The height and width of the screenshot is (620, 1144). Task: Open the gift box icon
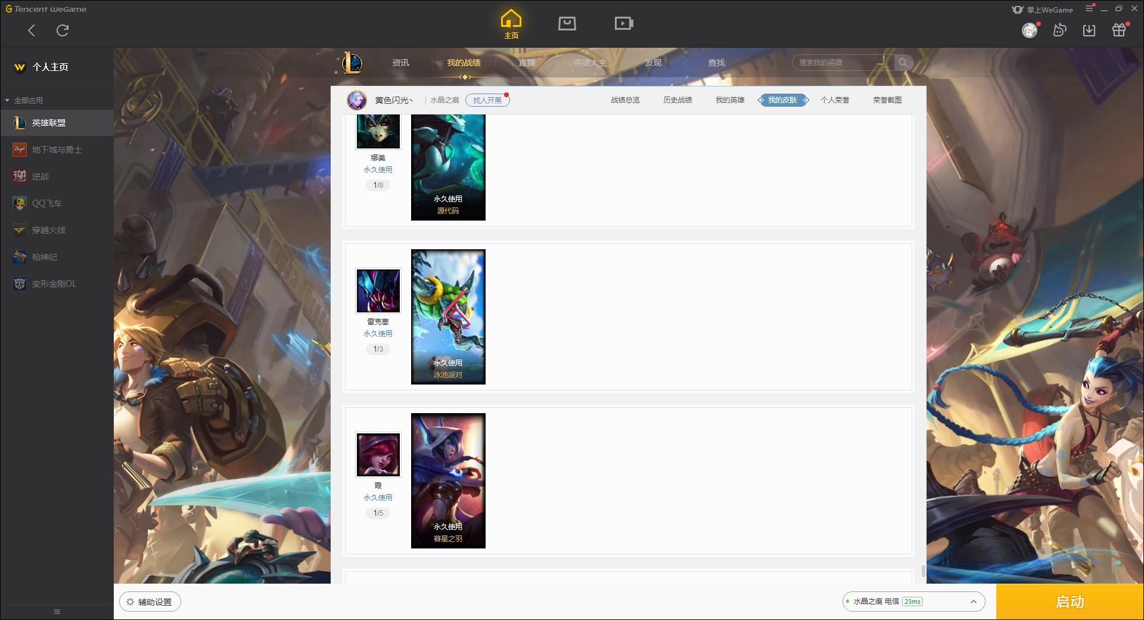click(x=1119, y=30)
